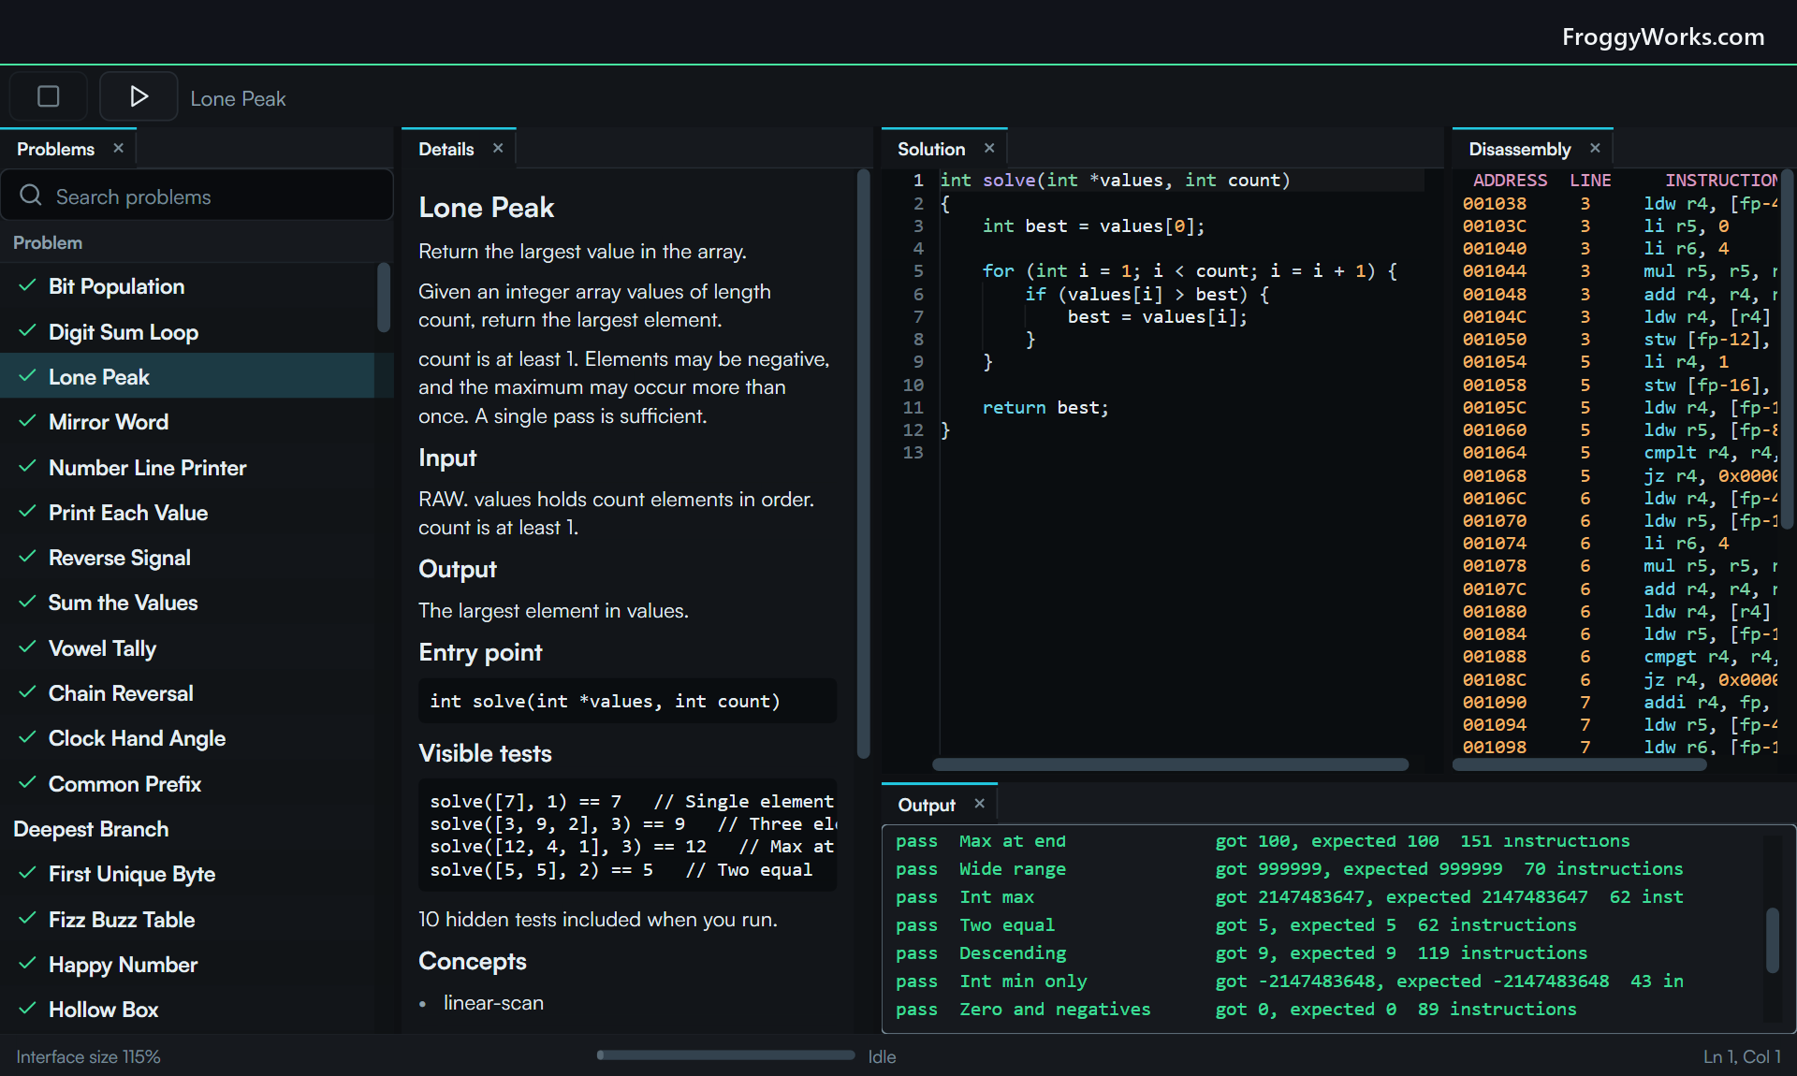1797x1076 pixels.
Task: Click the problems list vertical scrollbar
Action: [x=383, y=298]
